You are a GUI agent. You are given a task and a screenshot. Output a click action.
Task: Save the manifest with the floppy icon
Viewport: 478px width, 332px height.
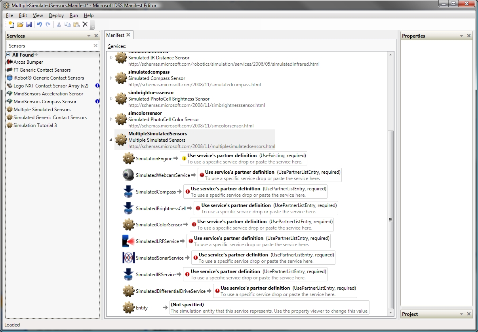pyautogui.click(x=29, y=25)
